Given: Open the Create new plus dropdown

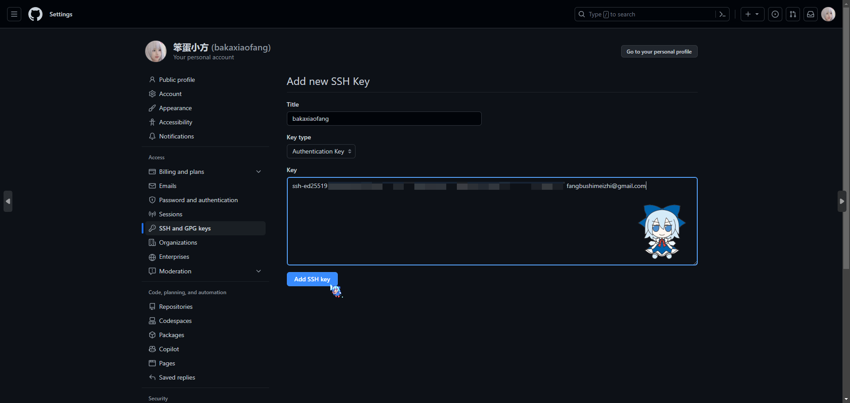Looking at the screenshot, I should pos(752,14).
